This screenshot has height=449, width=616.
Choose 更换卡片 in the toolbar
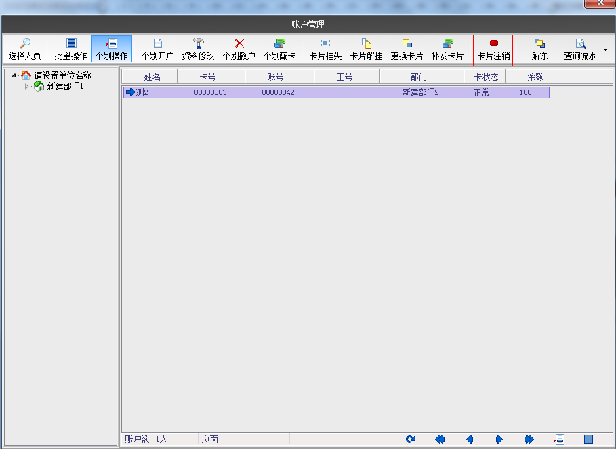pos(407,49)
